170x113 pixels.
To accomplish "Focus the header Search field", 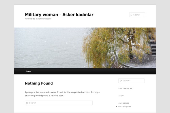I will pos(137,15).
